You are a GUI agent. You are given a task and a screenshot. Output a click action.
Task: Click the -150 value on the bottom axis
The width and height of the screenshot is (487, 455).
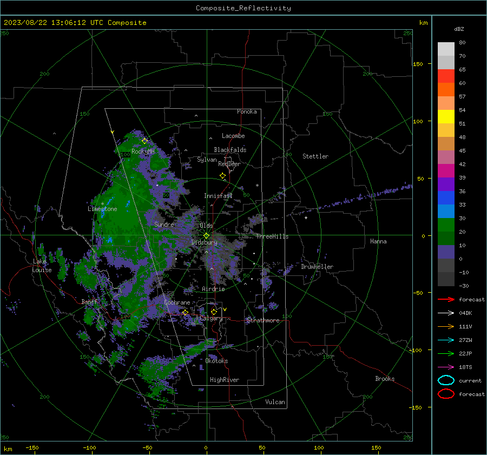coord(32,448)
